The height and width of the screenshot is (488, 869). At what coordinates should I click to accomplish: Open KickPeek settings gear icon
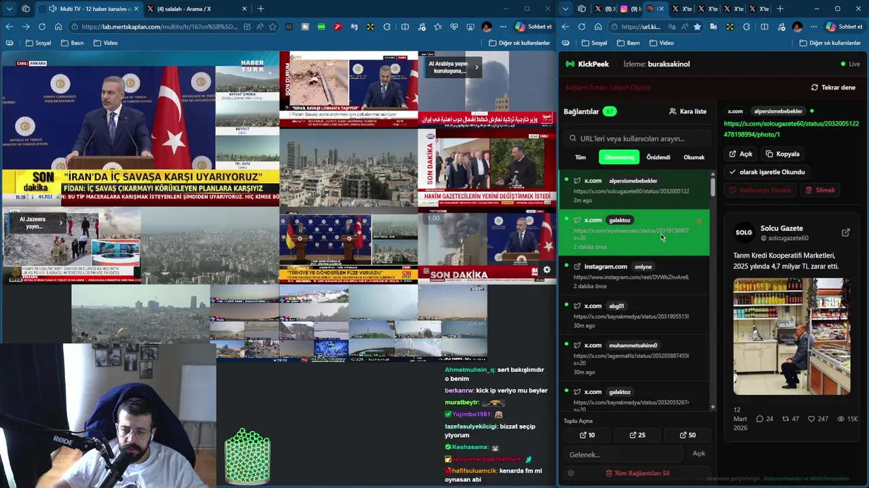point(571,473)
